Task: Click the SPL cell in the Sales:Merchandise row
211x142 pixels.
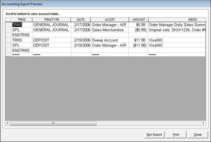Action: click(x=22, y=30)
